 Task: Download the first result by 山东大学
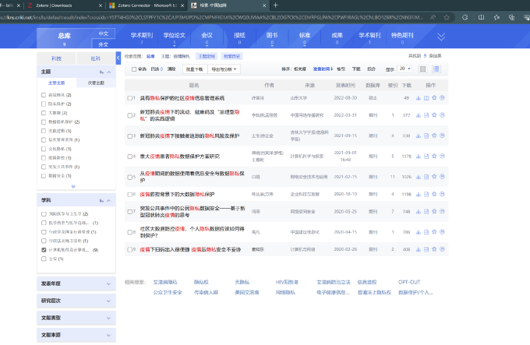[418, 98]
